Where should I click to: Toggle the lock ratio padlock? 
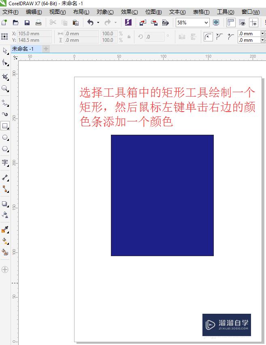coord(129,37)
